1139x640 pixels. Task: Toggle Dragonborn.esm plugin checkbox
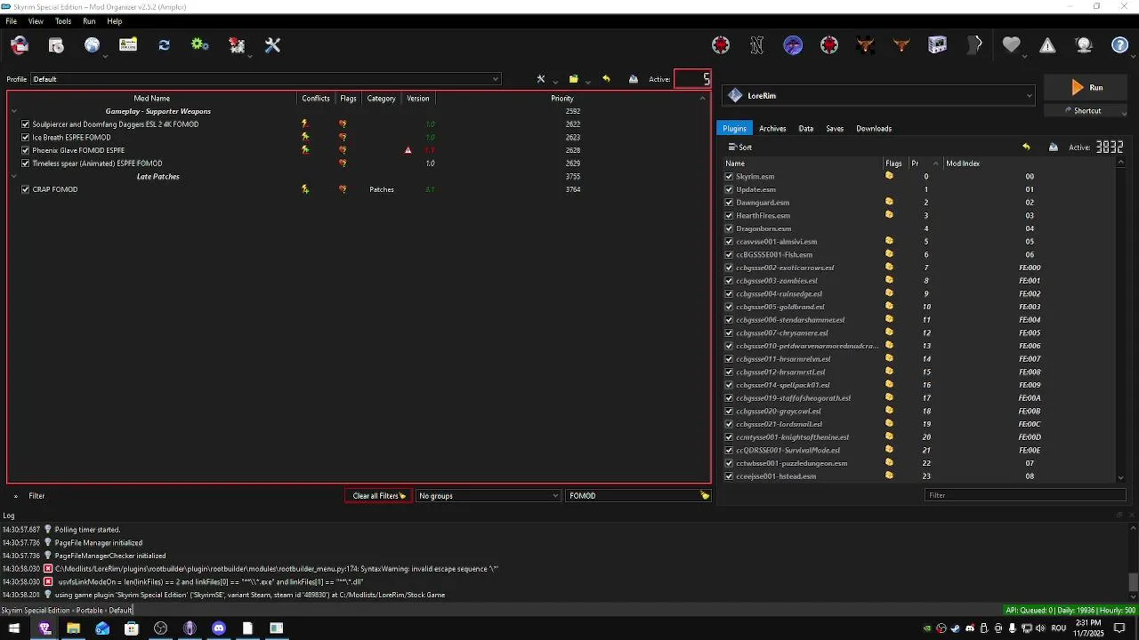point(729,228)
